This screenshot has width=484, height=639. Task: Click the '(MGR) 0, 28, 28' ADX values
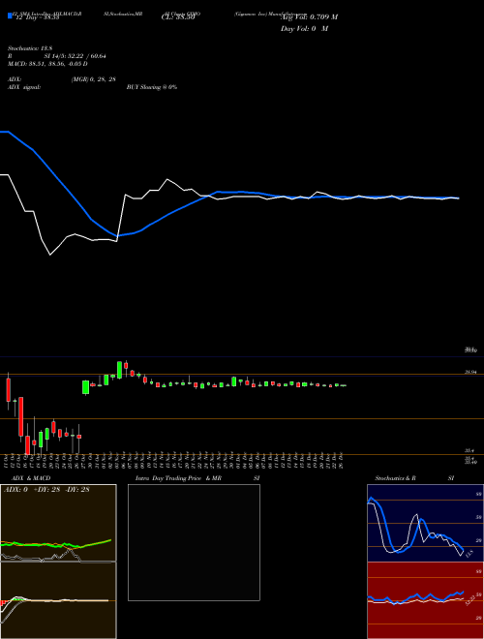pyautogui.click(x=94, y=79)
